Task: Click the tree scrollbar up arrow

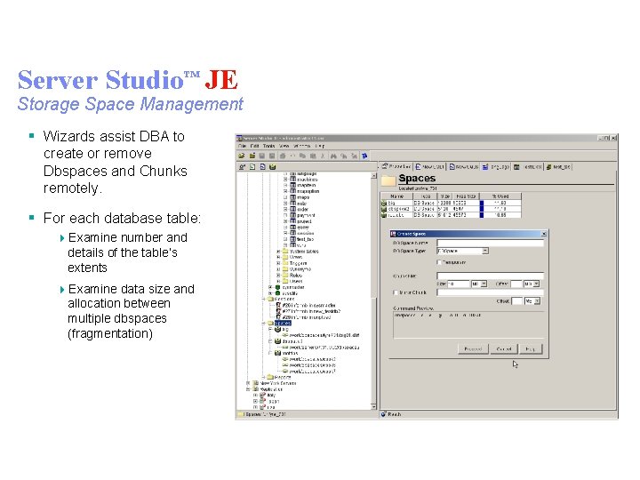Action: click(373, 175)
